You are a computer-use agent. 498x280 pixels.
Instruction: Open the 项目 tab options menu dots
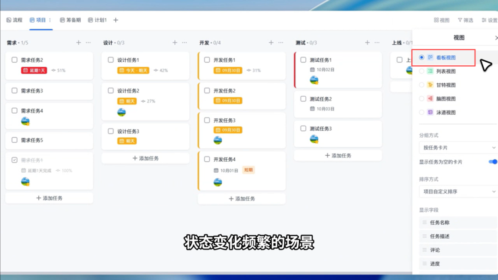click(50, 20)
